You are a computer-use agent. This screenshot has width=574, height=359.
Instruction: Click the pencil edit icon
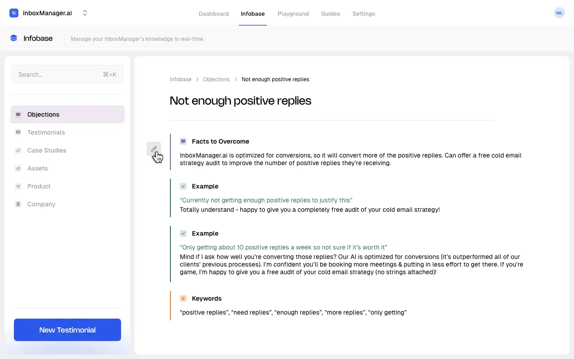click(x=154, y=149)
